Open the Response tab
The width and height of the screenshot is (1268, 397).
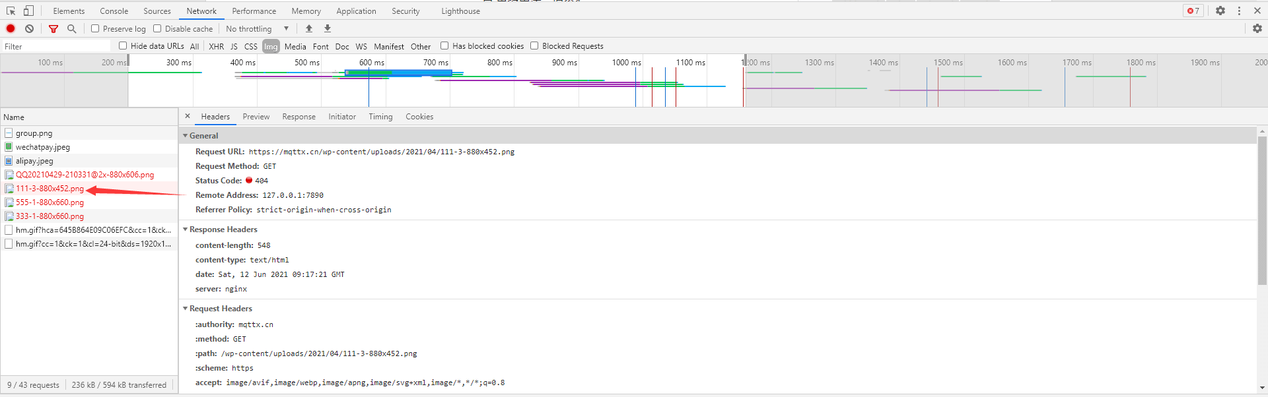pyautogui.click(x=299, y=116)
